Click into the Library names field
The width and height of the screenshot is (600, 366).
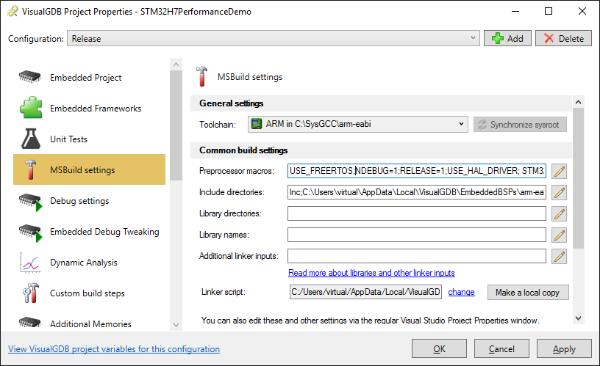click(x=417, y=235)
